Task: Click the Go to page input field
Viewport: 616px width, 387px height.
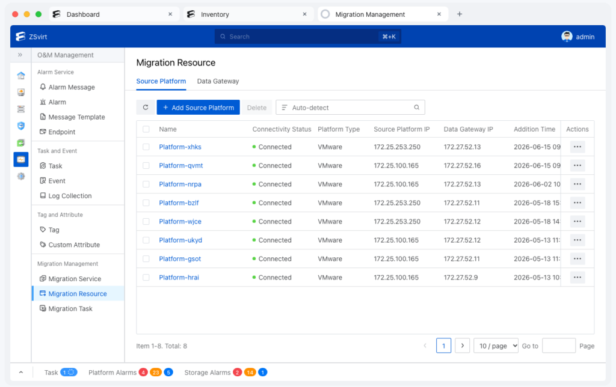Action: pyautogui.click(x=559, y=346)
